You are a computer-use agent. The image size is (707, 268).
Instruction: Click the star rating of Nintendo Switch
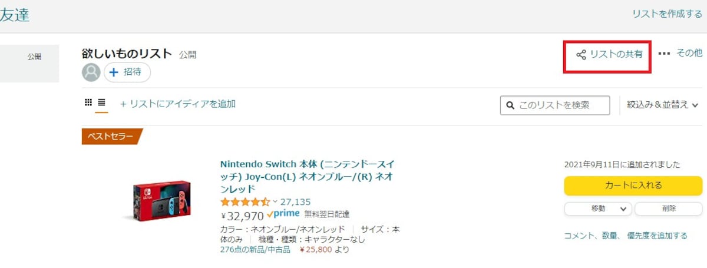coord(245,201)
